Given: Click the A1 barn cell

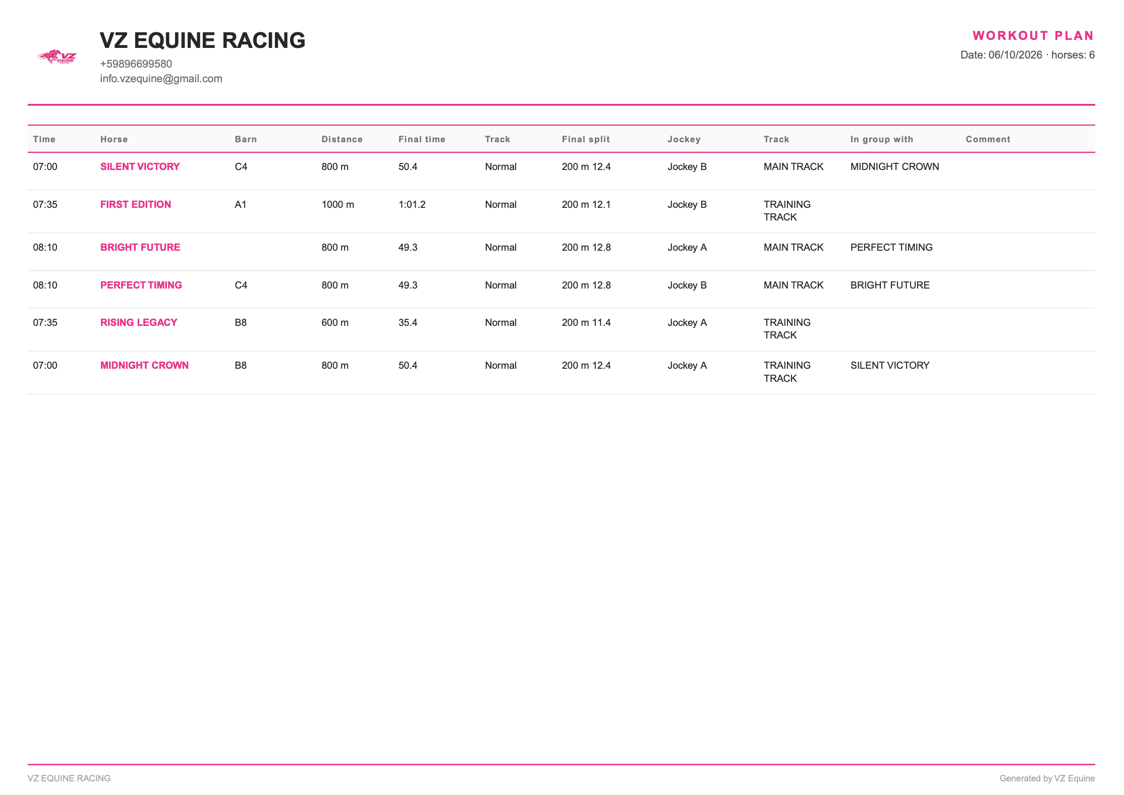Looking at the screenshot, I should [x=241, y=204].
